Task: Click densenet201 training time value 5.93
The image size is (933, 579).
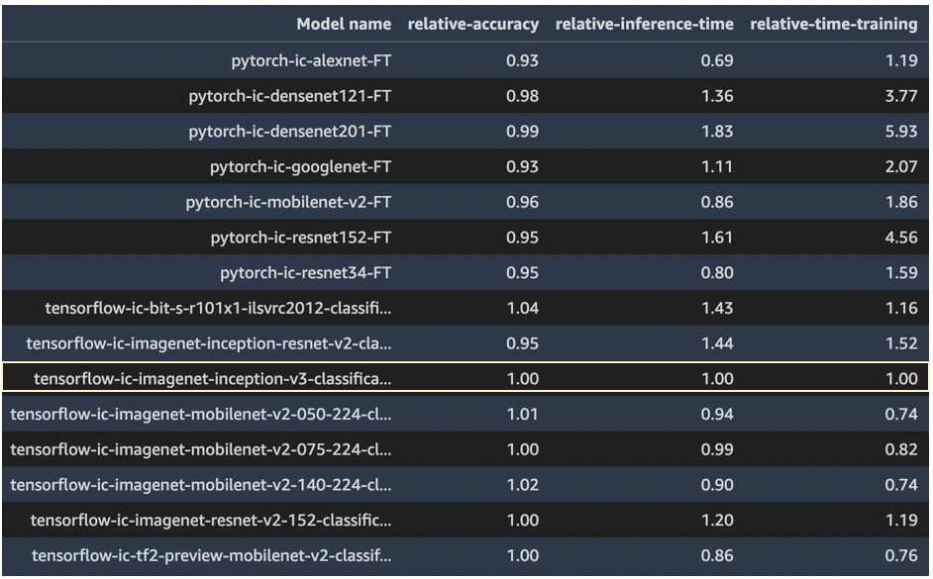Action: 901,132
